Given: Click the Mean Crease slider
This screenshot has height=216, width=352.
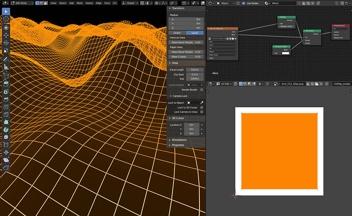Looking at the screenshot, I should pyautogui.click(x=186, y=57).
